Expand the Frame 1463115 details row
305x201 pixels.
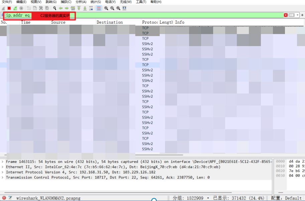tap(3, 162)
